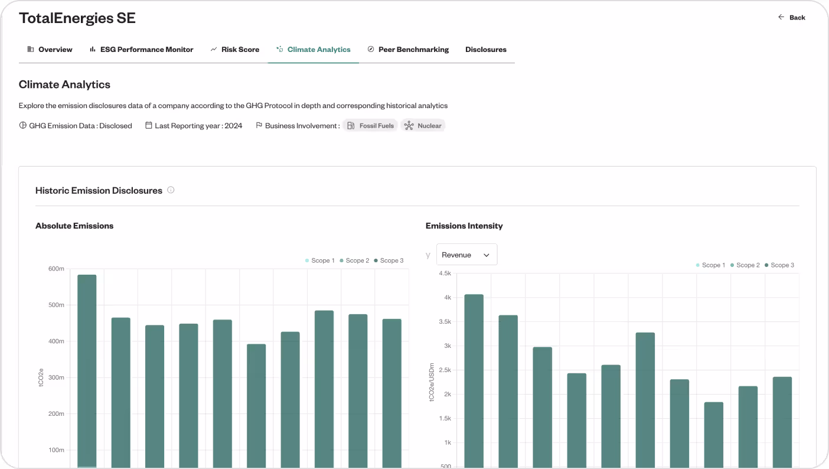Viewport: 829px width, 469px height.
Task: Open the Disclosures tab
Action: [x=486, y=50]
